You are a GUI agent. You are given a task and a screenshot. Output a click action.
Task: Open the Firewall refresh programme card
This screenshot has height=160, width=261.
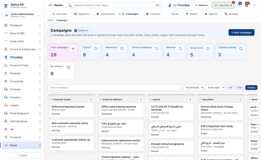pyautogui.click(x=171, y=147)
